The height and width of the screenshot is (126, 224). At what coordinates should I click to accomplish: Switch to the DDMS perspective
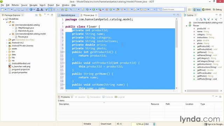[206, 9]
